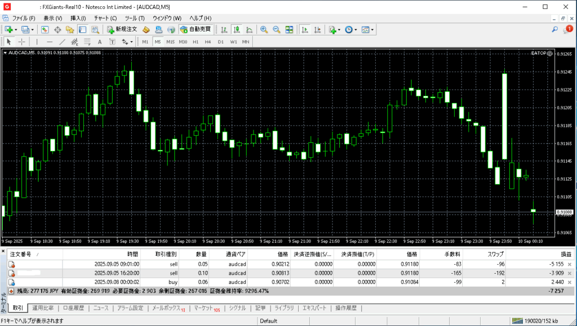Switch chart to candlestick display
Image resolution: width=577 pixels, height=326 pixels.
pos(236,29)
